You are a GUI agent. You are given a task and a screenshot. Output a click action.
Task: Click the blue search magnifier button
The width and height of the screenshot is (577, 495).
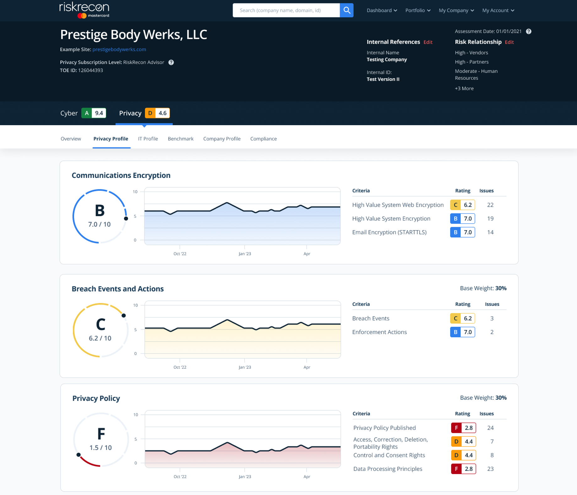347,10
